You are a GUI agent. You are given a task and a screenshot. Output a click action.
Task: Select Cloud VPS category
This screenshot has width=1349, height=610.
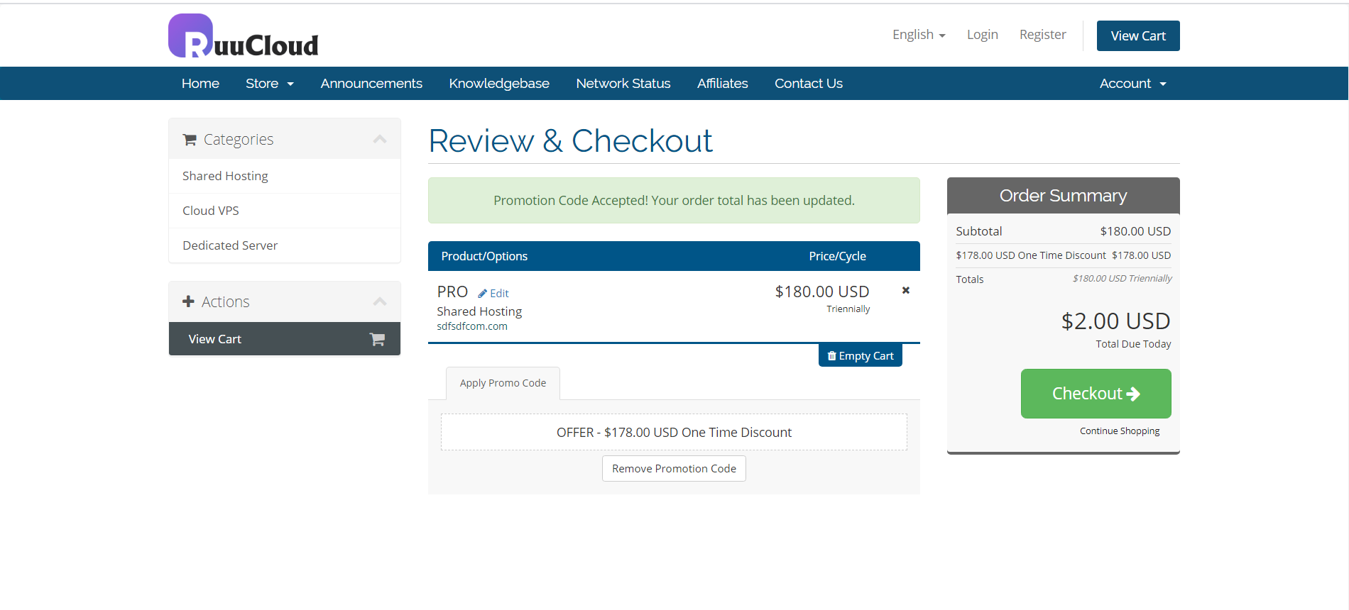pos(211,211)
